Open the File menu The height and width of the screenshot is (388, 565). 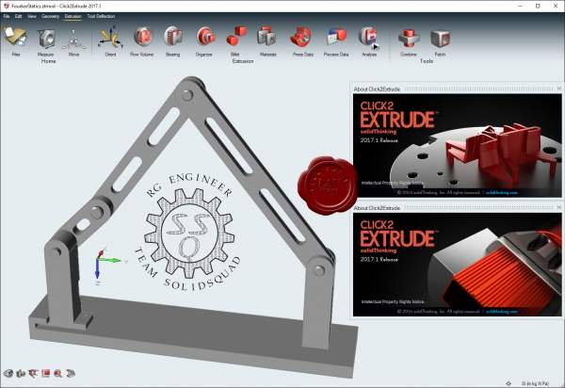point(7,16)
